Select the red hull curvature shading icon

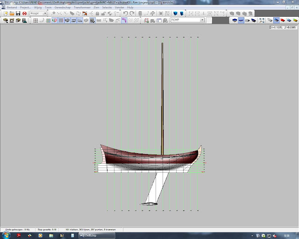pyautogui.click(x=283, y=20)
